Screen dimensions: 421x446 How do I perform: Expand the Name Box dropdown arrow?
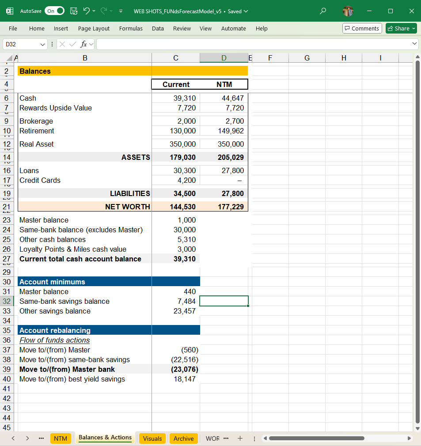42,44
